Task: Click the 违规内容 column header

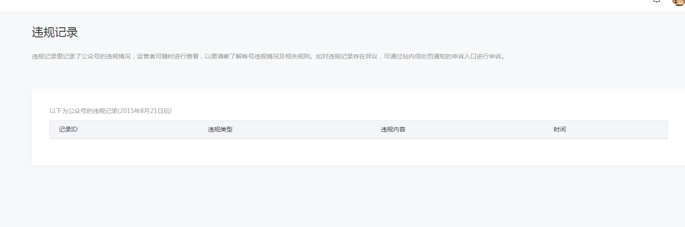Action: pos(393,130)
